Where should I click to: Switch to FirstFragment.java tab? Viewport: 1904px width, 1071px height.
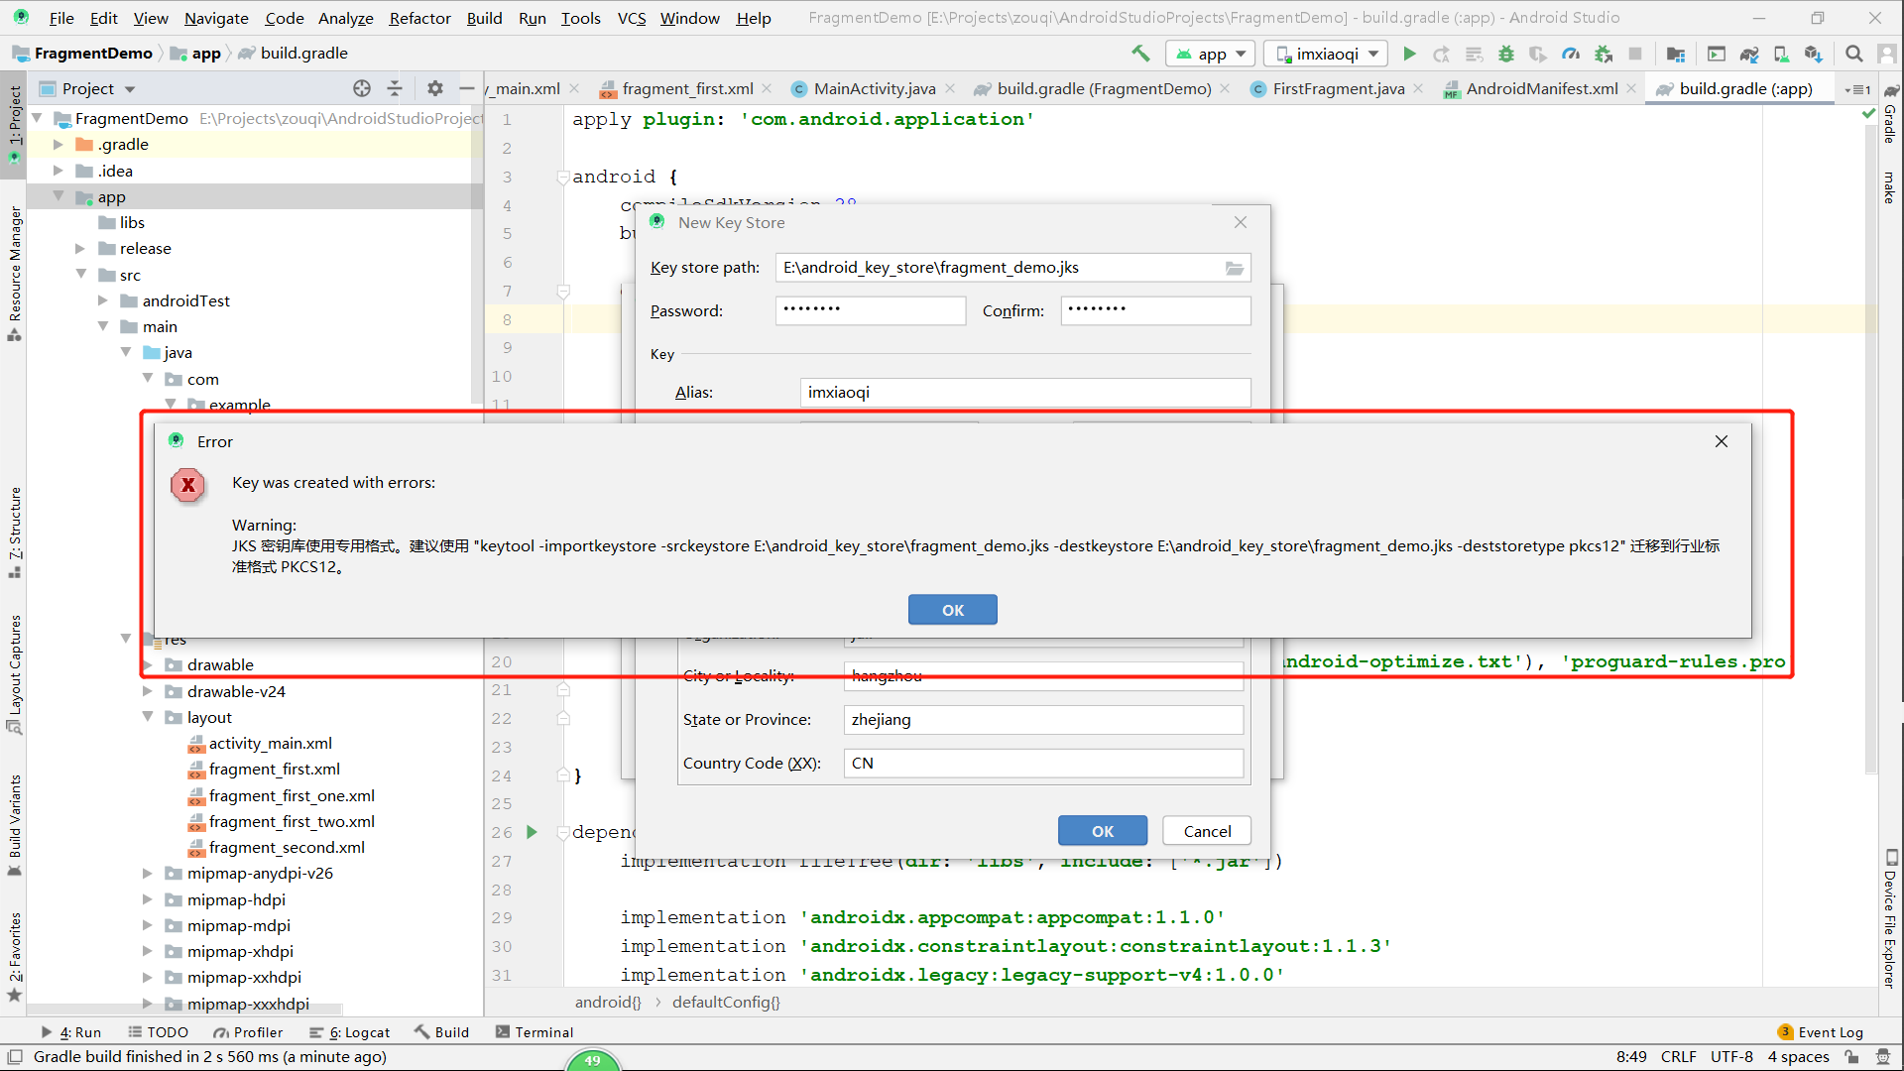[x=1338, y=88]
